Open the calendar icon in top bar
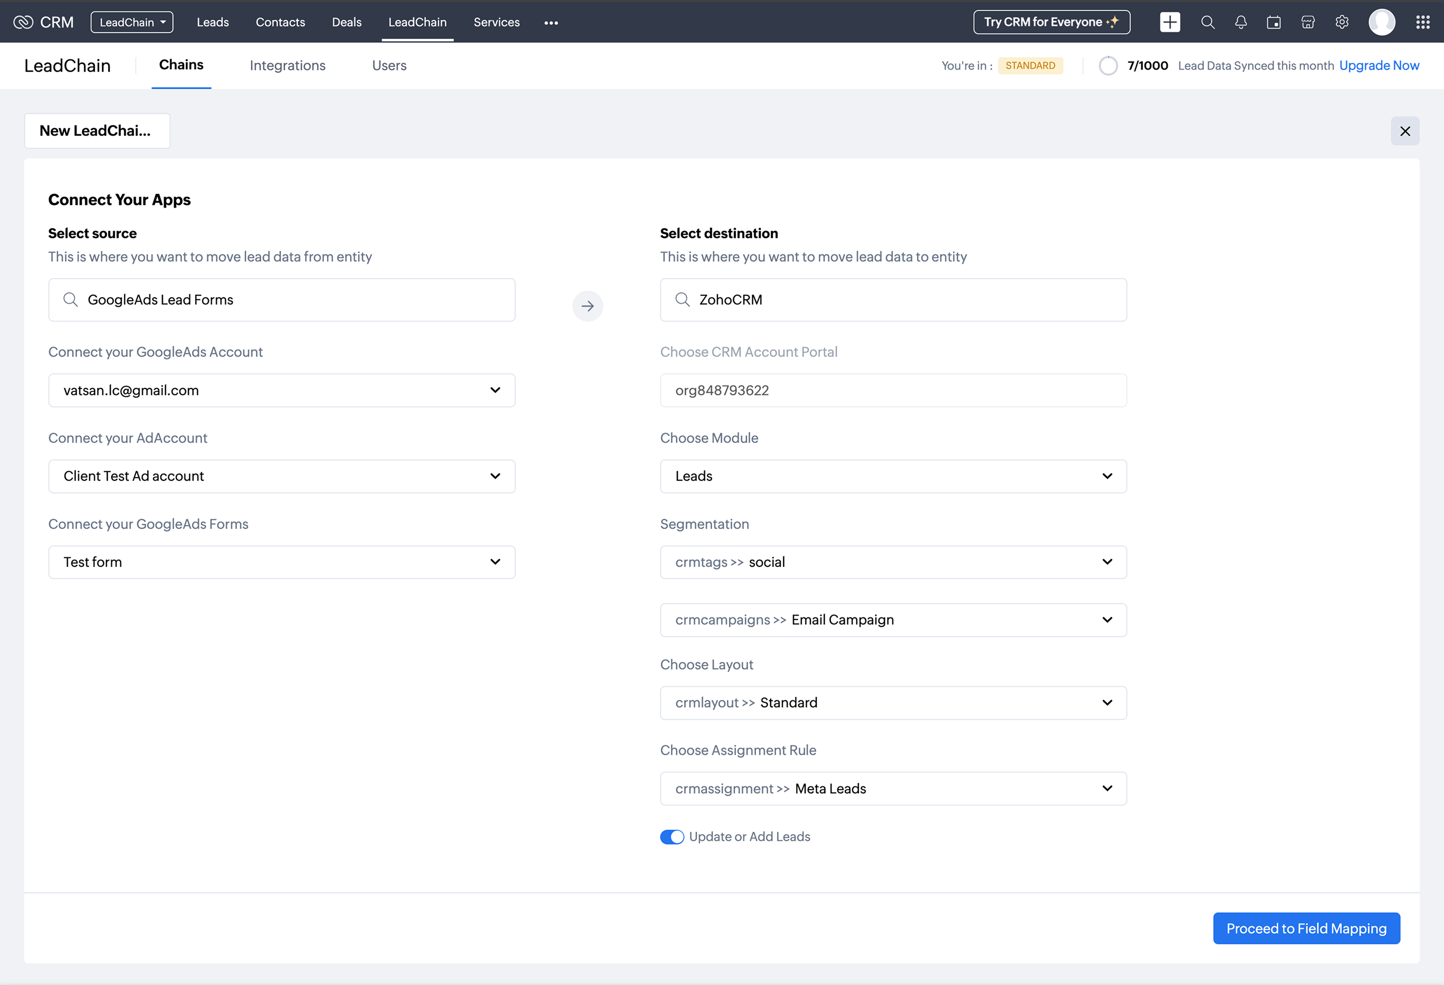 coord(1274,23)
